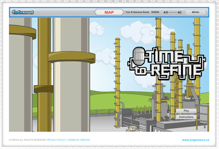Click the $36585 bucks amount

click(x=155, y=12)
